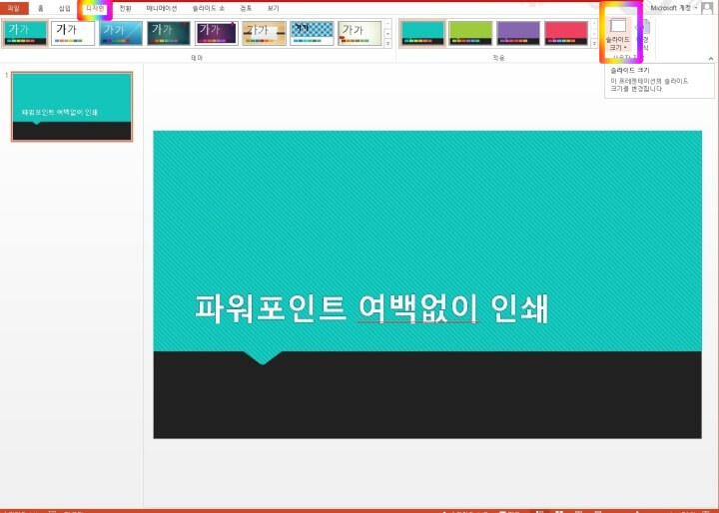Open the 애니메이션 tab
The width and height of the screenshot is (719, 513).
[x=162, y=8]
